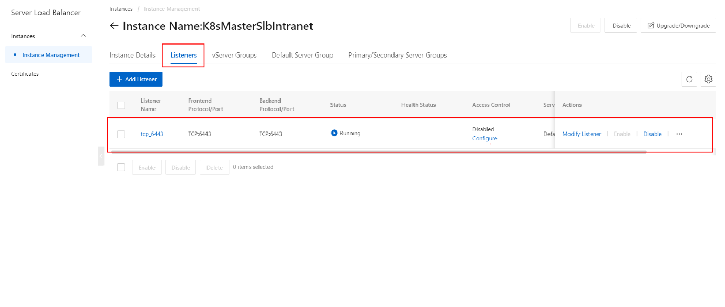Screen dimensions: 725x307
Task: Go back using the left arrow icon
Action: click(114, 26)
